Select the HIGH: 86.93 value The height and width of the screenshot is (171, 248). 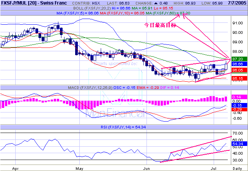pyautogui.click(x=185, y=3)
